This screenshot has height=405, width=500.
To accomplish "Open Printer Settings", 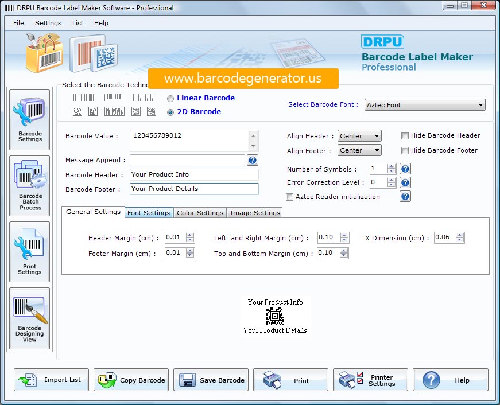I will pos(370,380).
